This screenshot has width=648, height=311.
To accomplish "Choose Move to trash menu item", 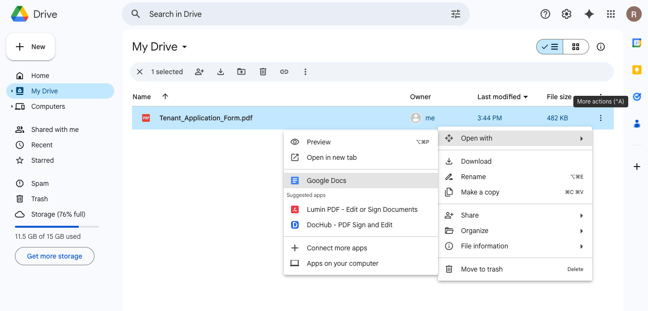I will [x=515, y=269].
